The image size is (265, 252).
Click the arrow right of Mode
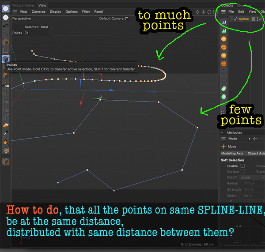(x=249, y=139)
